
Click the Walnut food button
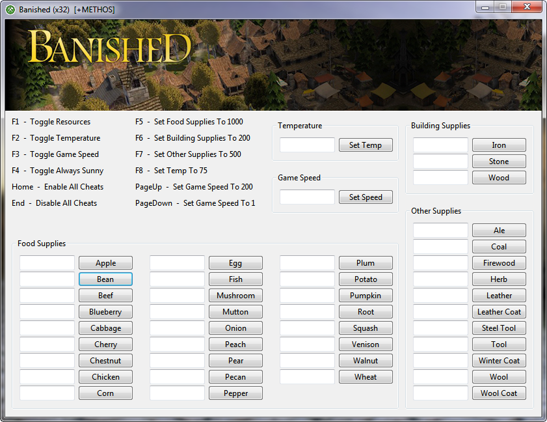366,361
